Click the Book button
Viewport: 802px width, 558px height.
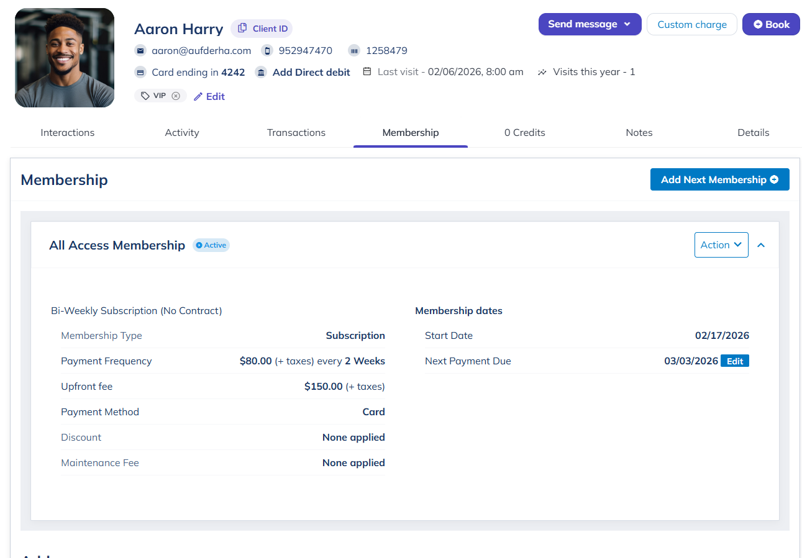[771, 24]
